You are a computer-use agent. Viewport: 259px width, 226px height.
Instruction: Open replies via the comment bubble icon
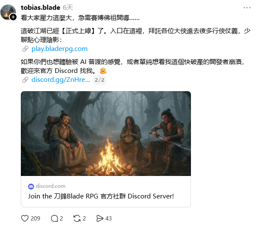point(54,218)
